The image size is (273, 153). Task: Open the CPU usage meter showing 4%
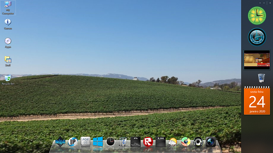tap(135, 142)
